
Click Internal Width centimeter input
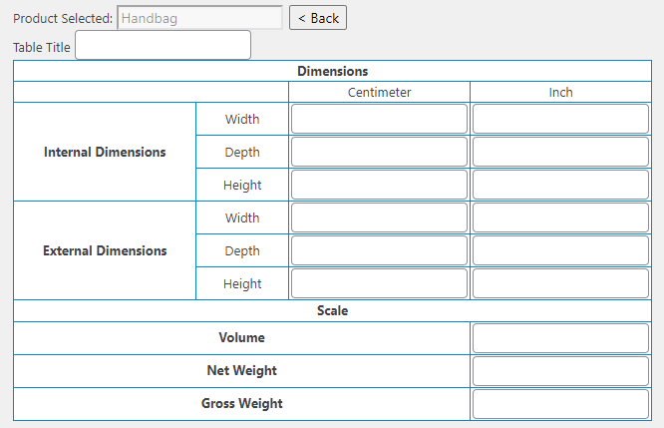tap(379, 119)
